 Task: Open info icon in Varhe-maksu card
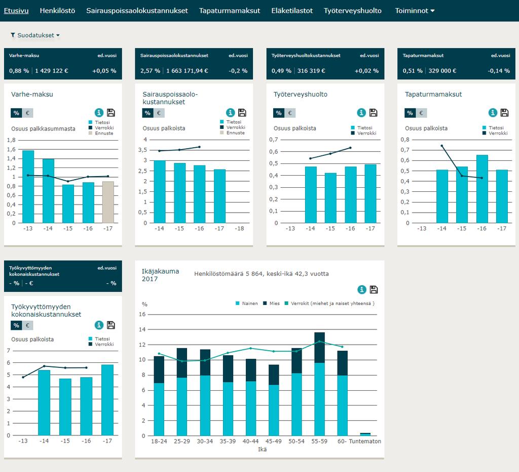99,113
